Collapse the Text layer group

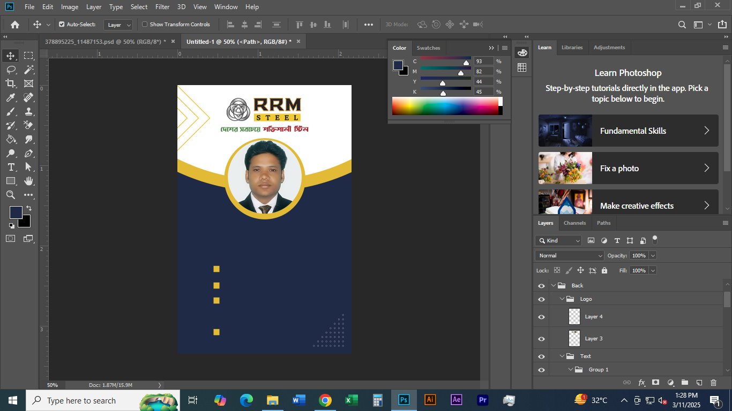pos(562,356)
